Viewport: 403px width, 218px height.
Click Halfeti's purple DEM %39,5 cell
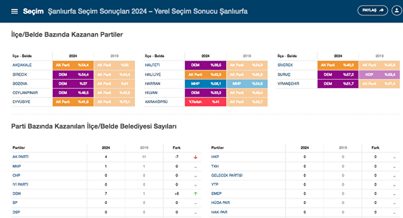(x=205, y=65)
